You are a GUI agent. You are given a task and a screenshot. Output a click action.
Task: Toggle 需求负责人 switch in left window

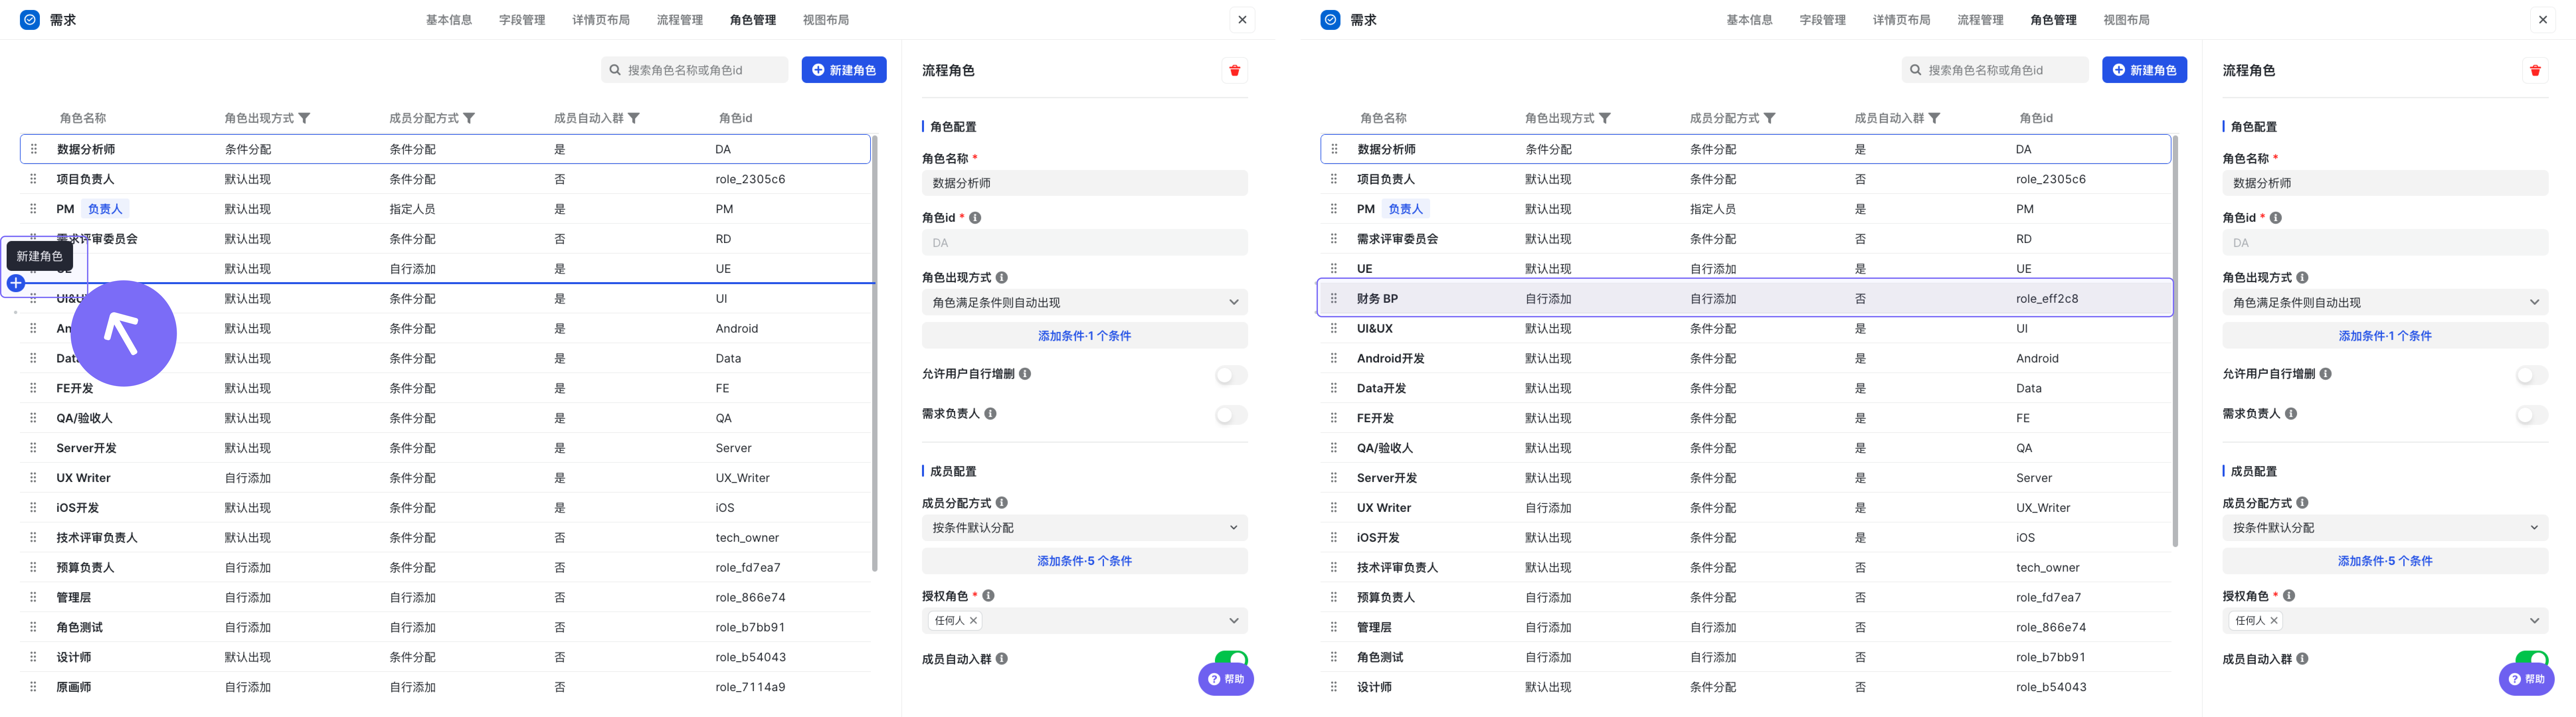coord(1231,415)
